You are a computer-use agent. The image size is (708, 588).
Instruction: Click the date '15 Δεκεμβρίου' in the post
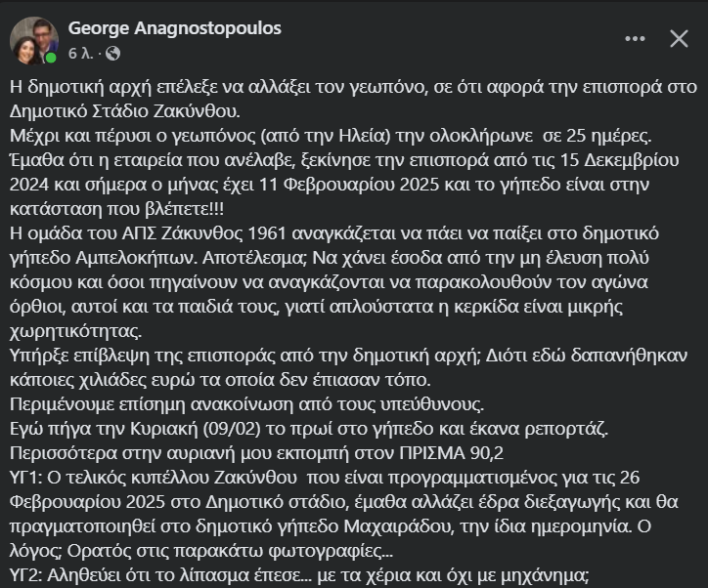click(x=620, y=160)
